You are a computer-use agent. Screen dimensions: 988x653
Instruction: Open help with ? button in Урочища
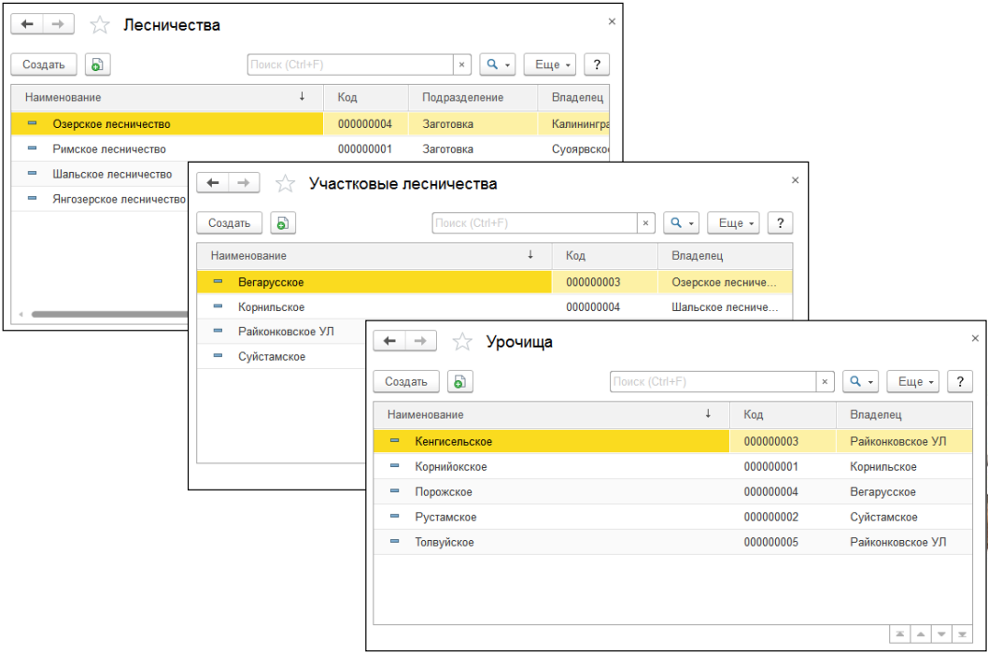point(960,382)
